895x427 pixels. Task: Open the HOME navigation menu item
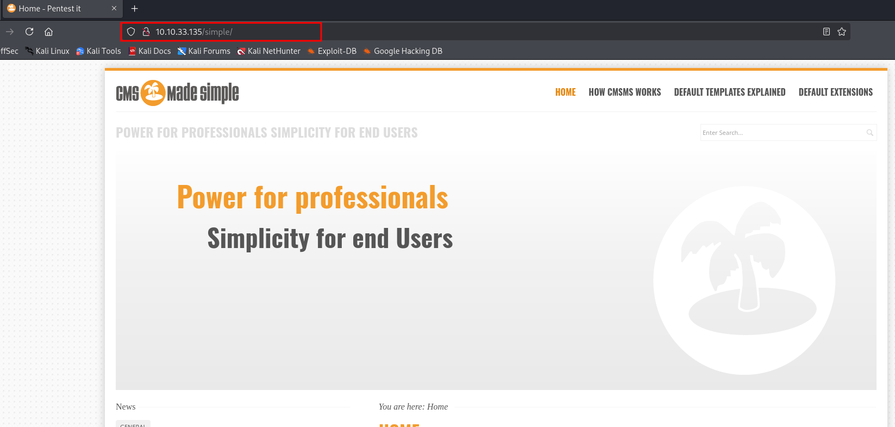[565, 92]
